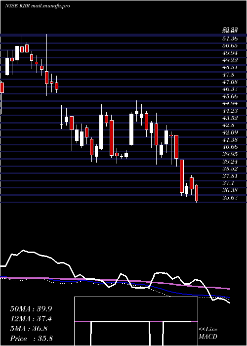Click the 39.95 price axis label
247x346 pixels.
[230, 154]
